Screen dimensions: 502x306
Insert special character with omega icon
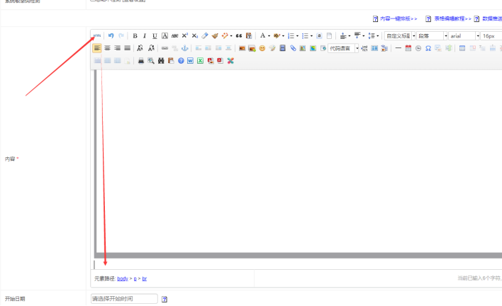point(428,48)
